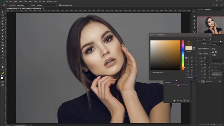This screenshot has height=126, width=224.
Task: Select the Rectangular Marquee tool
Action: (x=2, y=15)
